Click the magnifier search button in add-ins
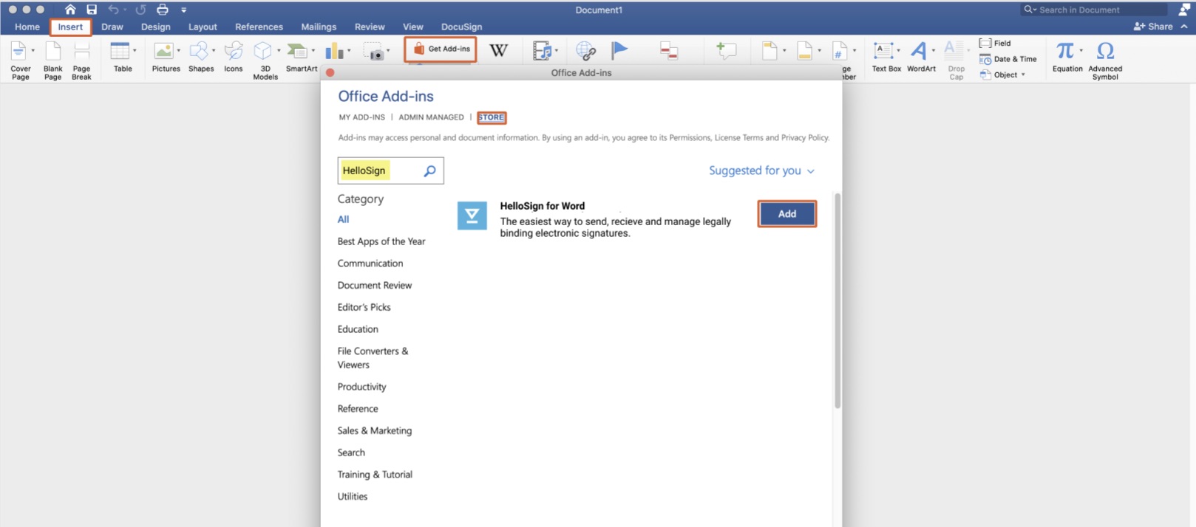This screenshot has height=527, width=1196. 429,170
